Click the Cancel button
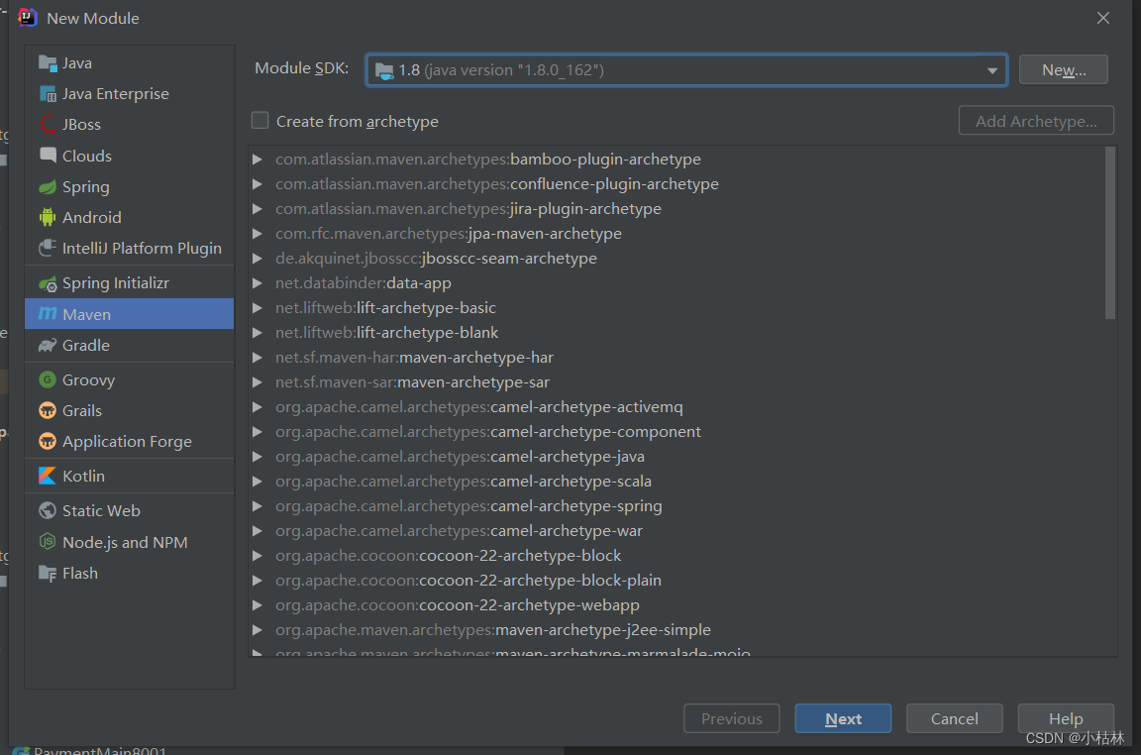Viewport: 1141px width, 755px height. 954,719
